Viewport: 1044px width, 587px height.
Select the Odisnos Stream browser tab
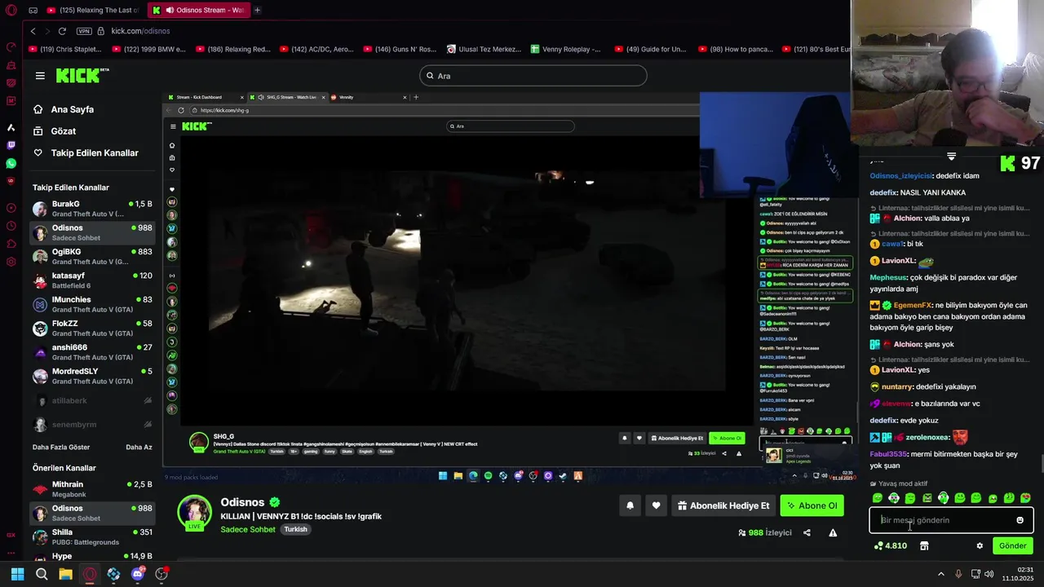tap(198, 10)
